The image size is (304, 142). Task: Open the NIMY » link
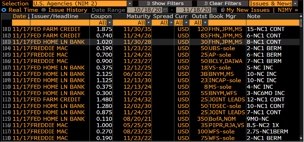point(288,10)
